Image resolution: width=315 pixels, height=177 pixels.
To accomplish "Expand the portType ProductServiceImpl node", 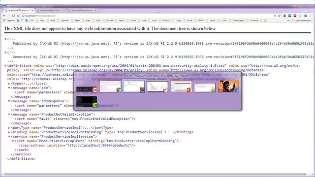I will (9, 128).
